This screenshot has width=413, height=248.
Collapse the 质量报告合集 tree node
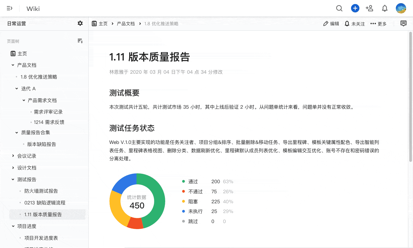[17, 132]
